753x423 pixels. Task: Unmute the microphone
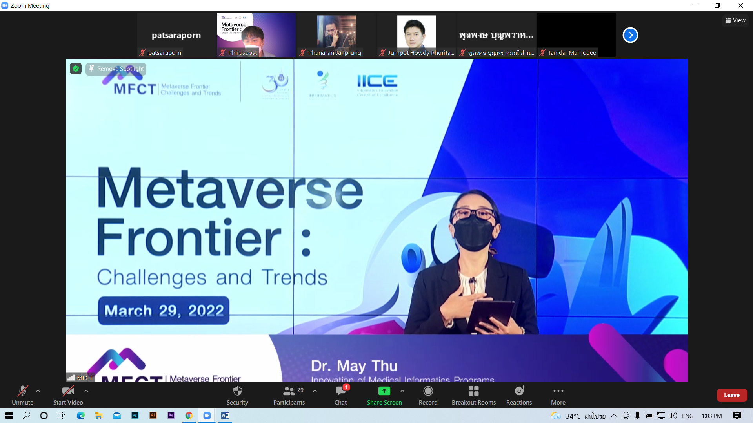[x=22, y=395]
